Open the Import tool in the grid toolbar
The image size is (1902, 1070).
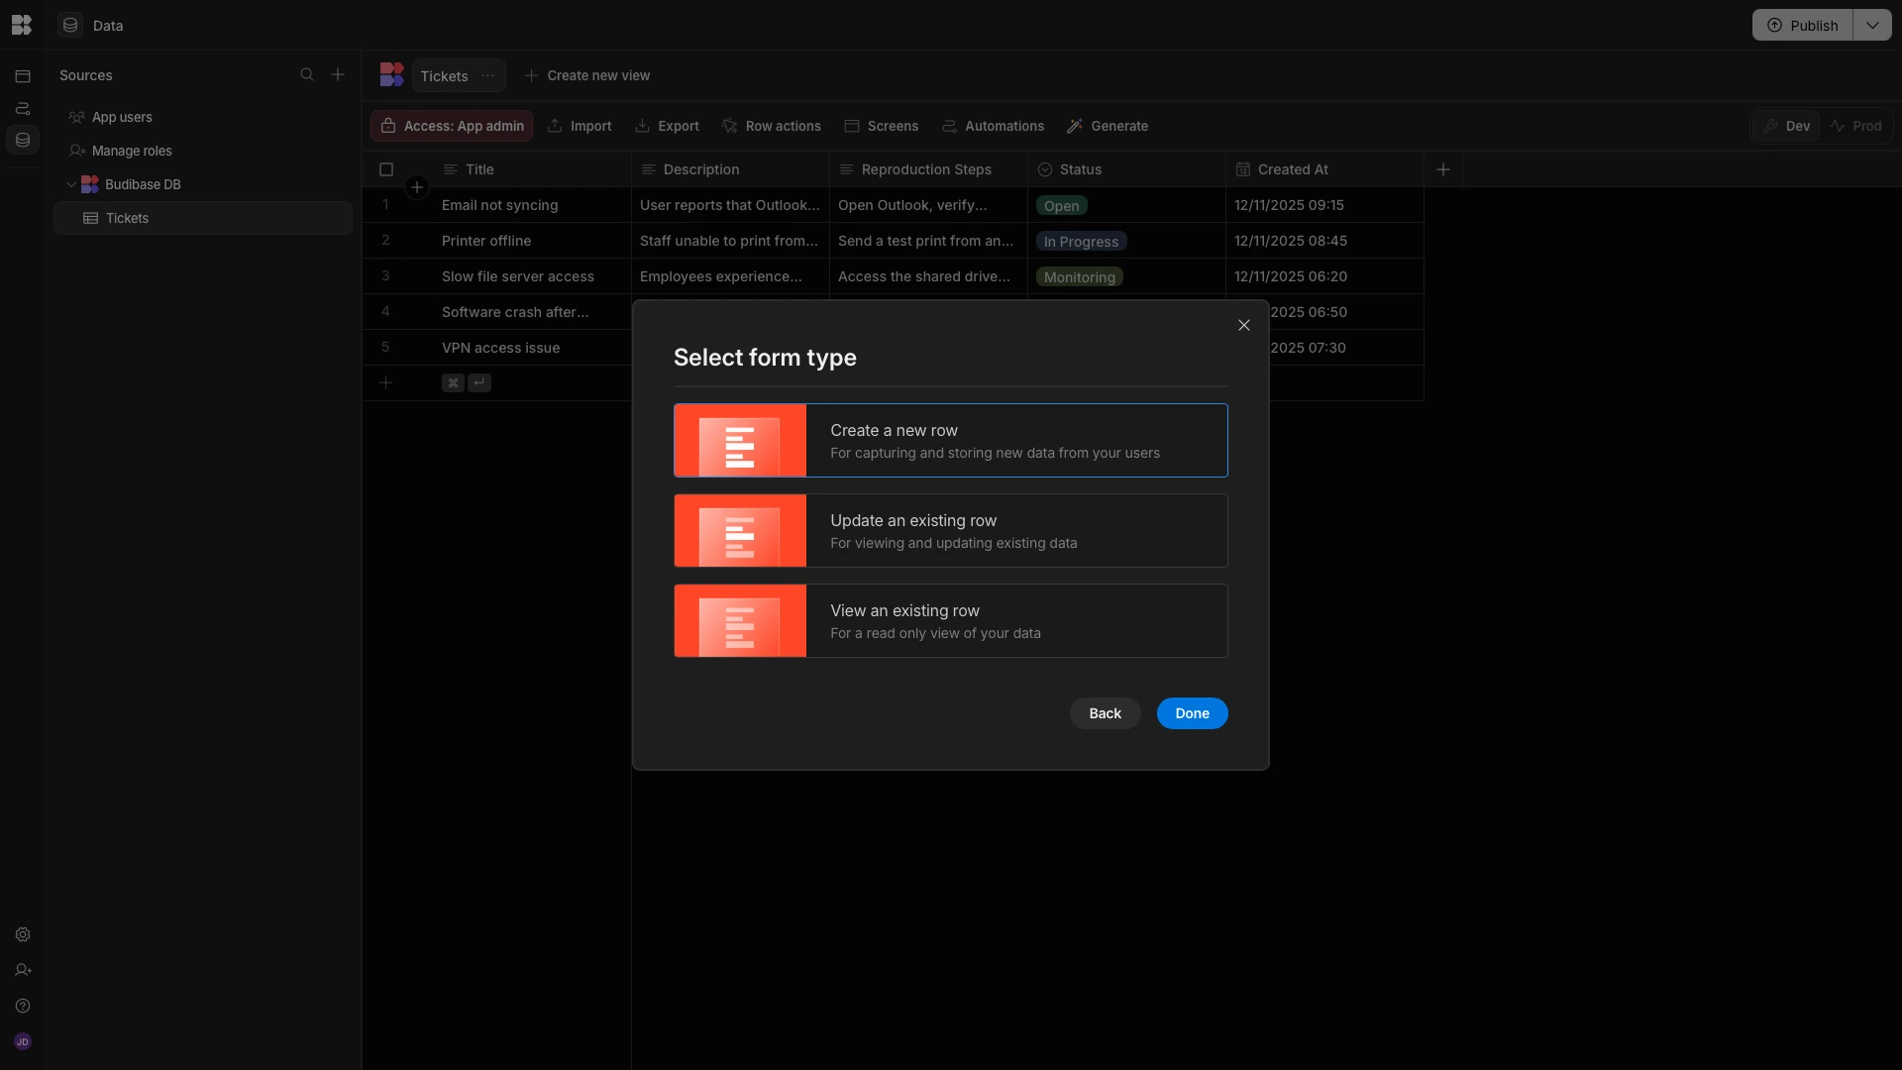pos(580,126)
